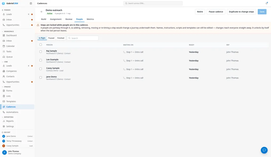This screenshot has height=157, width=271.
Task: Check the box for Lee Example
Action: click(x=40, y=60)
